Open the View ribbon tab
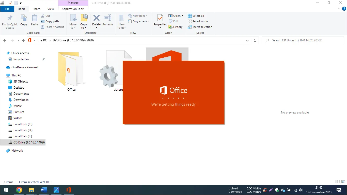Image resolution: width=347 pixels, height=195 pixels. [x=51, y=9]
